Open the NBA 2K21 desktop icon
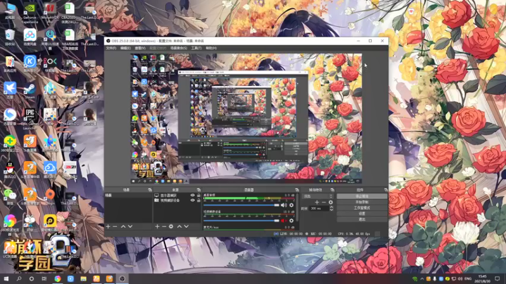The height and width of the screenshot is (284, 506). point(70,170)
